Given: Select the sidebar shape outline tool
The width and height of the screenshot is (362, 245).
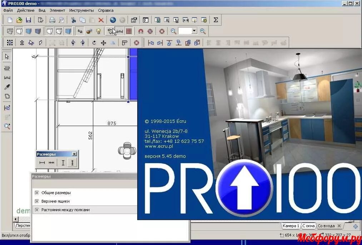Looking at the screenshot, I should (7, 96).
